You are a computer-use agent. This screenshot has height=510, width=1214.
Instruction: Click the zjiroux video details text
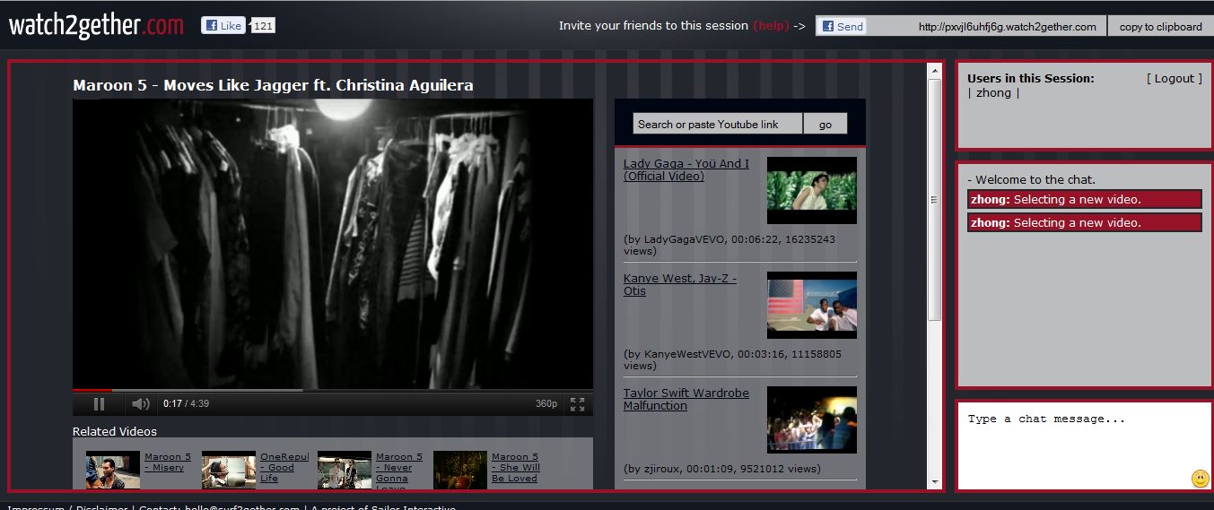(x=722, y=468)
